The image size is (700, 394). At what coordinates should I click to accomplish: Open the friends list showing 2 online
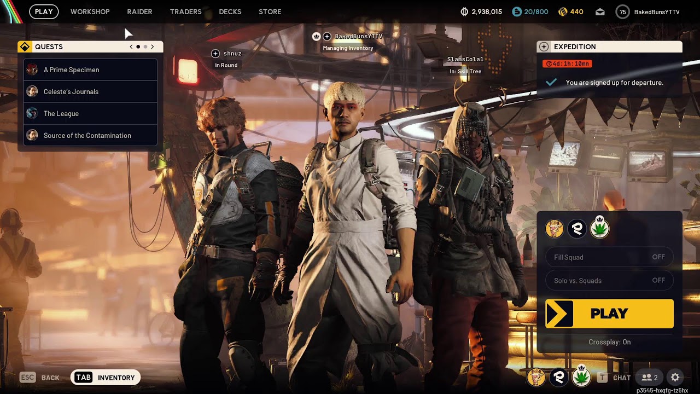pyautogui.click(x=650, y=378)
